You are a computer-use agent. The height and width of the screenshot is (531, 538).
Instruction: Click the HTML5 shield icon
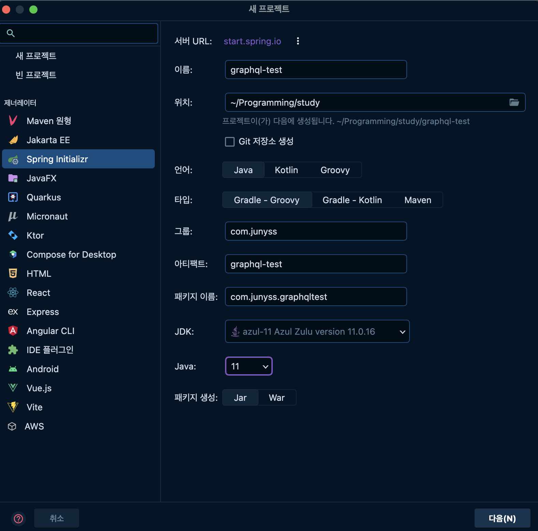[13, 273]
